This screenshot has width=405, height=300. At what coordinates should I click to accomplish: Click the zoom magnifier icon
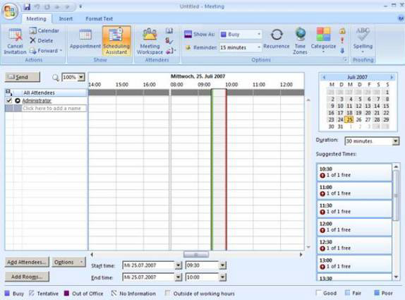(56, 77)
